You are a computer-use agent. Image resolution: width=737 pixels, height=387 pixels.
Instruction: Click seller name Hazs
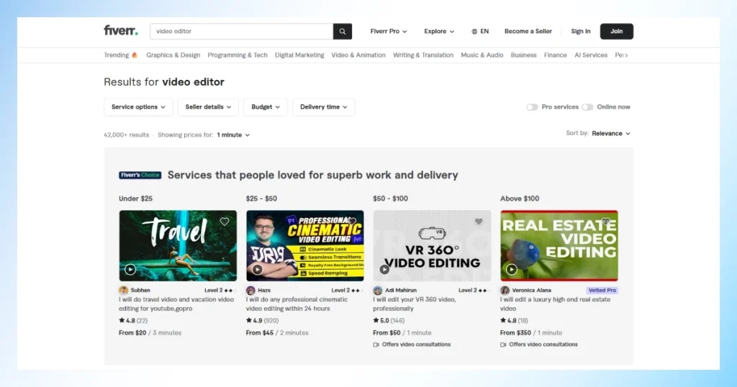264,291
